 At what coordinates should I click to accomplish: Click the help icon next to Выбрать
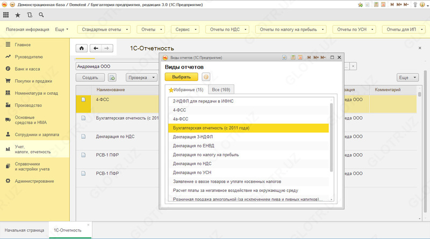(206, 77)
